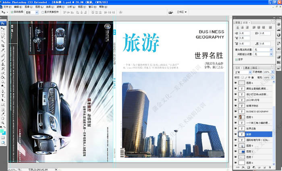The image size is (282, 171).
Task: Select the Custom Shape tool
Action: click(x=3, y=104)
